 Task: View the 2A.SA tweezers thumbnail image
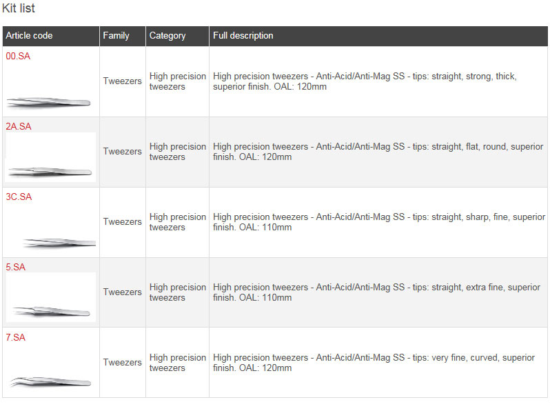51,157
